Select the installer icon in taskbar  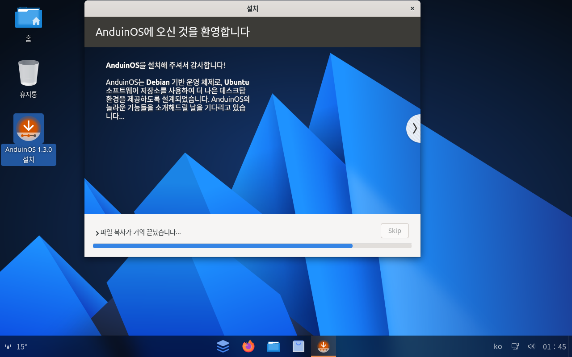[x=324, y=346]
